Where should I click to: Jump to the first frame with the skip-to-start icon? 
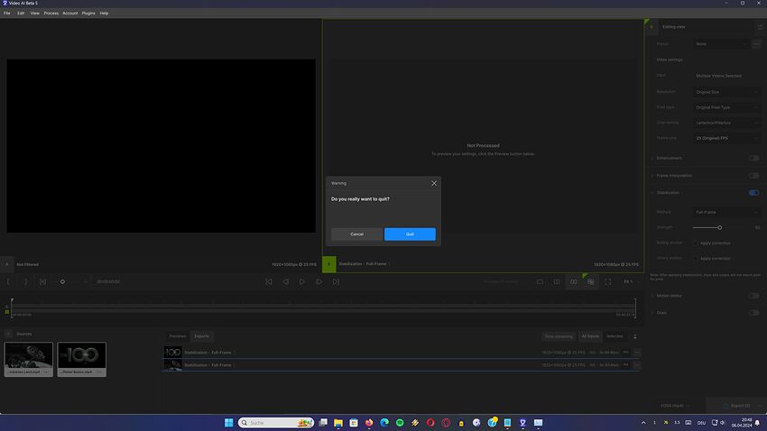269,281
